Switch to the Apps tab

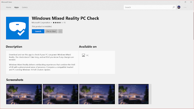click(16, 7)
